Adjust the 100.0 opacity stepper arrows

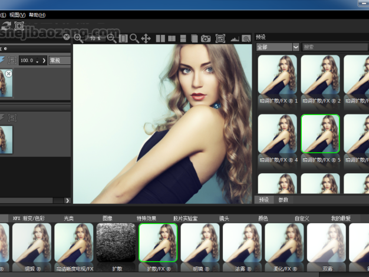(x=37, y=61)
